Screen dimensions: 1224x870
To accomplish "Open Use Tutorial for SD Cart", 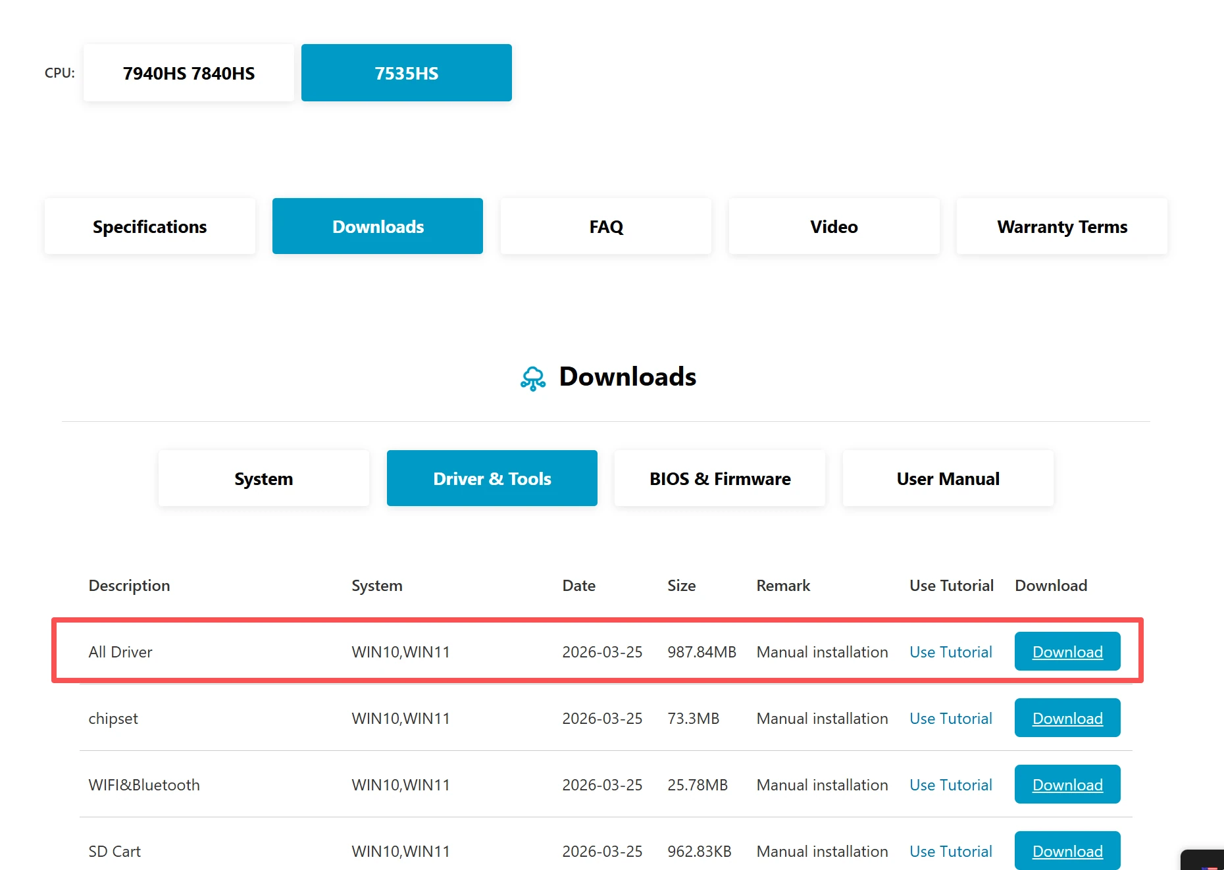I will click(x=951, y=852).
